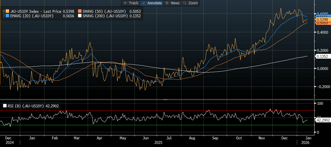Click the white RSI (8) legend swatch
Image resolution: width=331 pixels, height=147 pixels.
(5, 106)
